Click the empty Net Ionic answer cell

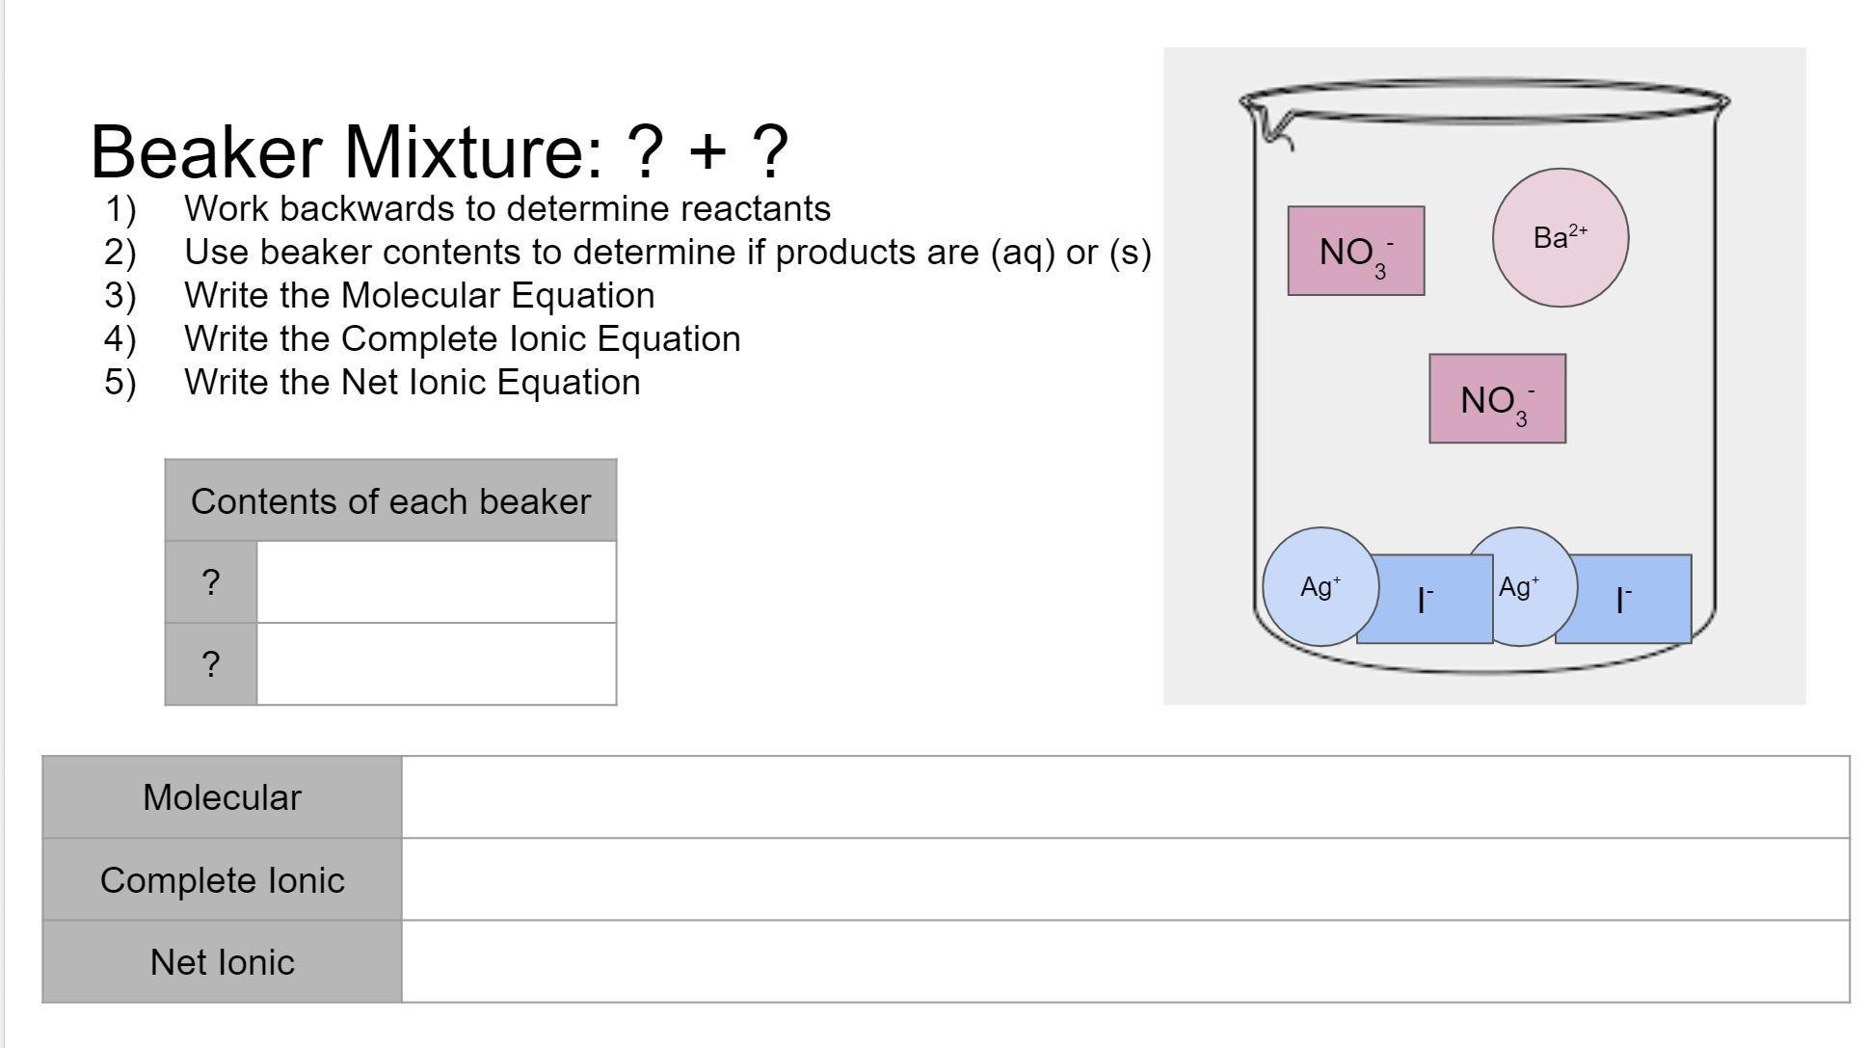point(1125,961)
